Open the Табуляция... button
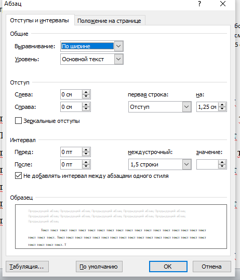Screen dimensions: 240x280 click(x=27, y=267)
